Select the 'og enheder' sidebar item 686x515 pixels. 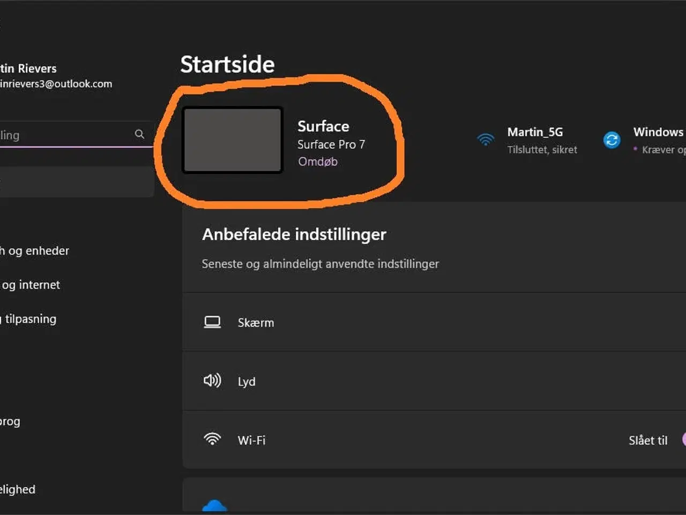click(35, 251)
